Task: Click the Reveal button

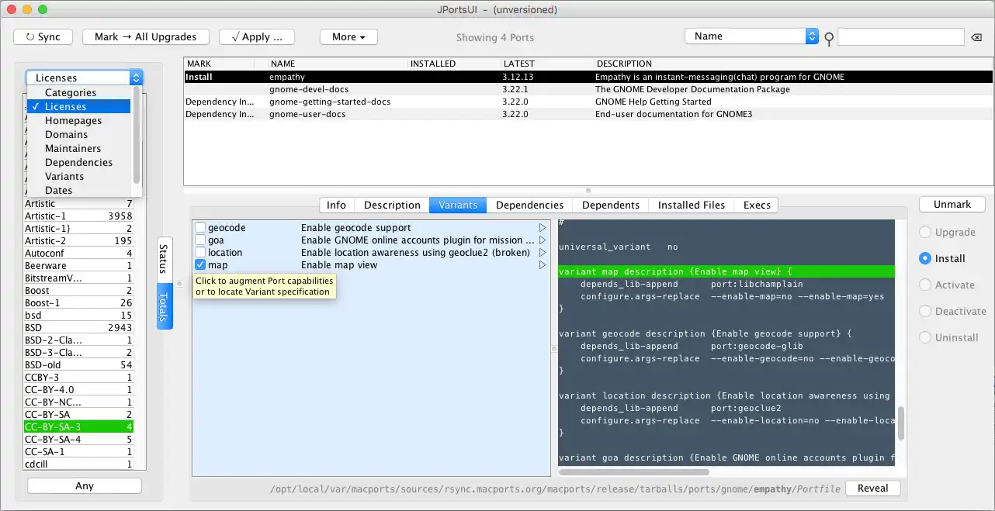Action: (872, 488)
